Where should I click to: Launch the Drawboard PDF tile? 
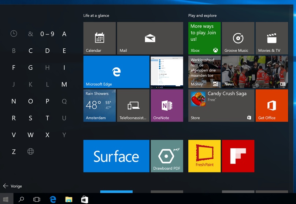tap(167, 156)
